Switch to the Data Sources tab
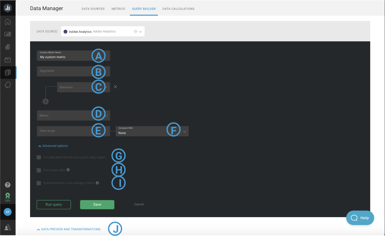Screen dimensions: 385x236 point(93,9)
